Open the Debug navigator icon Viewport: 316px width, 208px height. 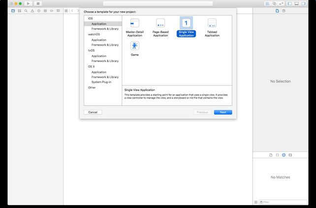click(45, 11)
